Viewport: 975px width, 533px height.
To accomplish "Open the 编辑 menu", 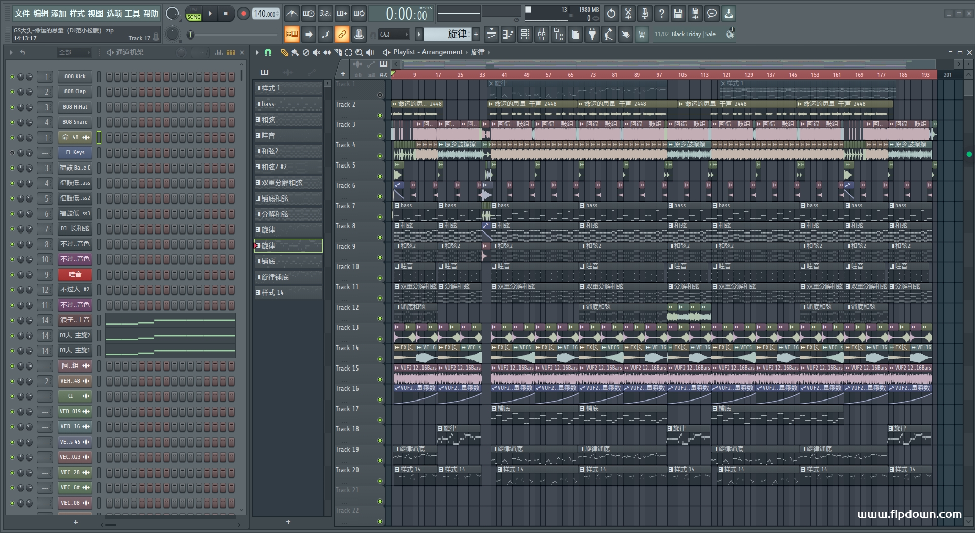I will click(41, 14).
